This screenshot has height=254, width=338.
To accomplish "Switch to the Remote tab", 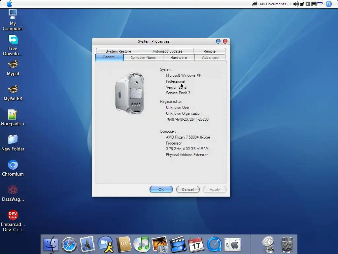I will coord(209,51).
